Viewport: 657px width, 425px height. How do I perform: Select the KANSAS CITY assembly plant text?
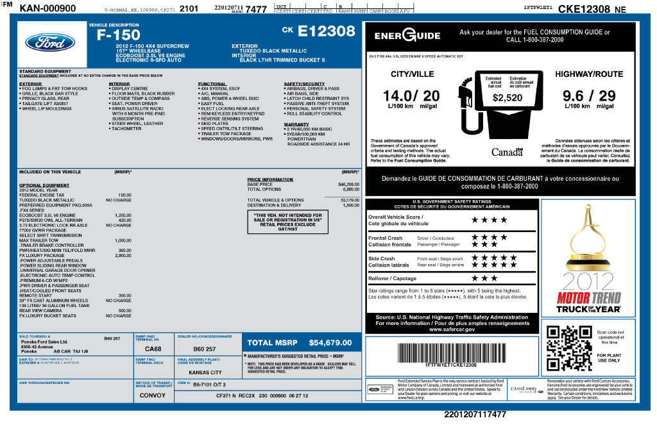(205, 372)
